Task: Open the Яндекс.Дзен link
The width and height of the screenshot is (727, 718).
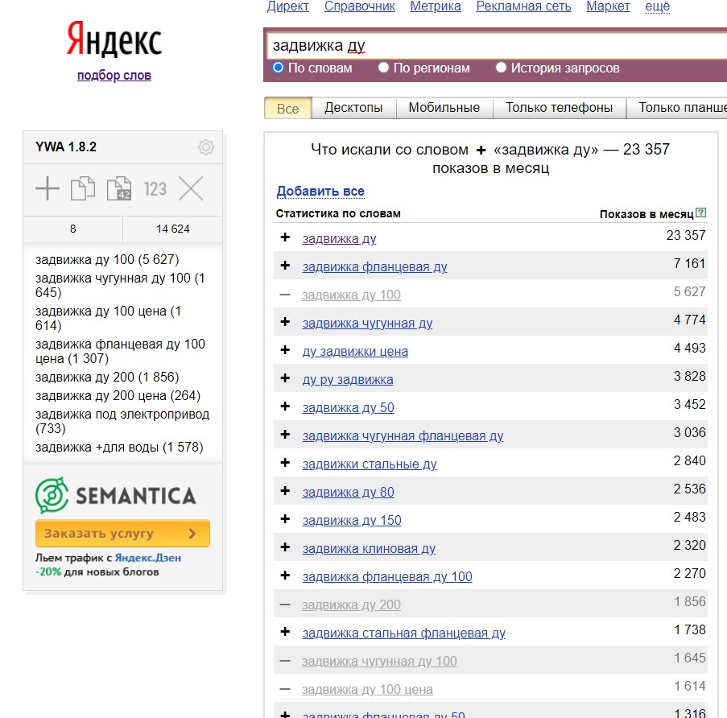Action: 148,558
